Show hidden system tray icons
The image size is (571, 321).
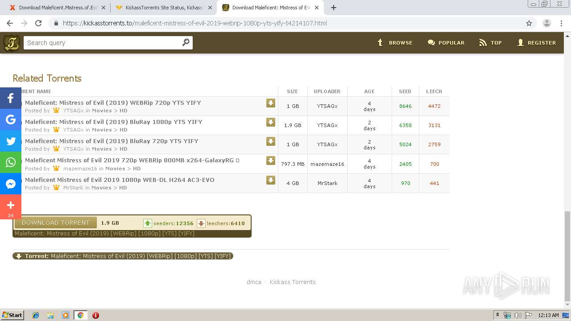(497, 315)
